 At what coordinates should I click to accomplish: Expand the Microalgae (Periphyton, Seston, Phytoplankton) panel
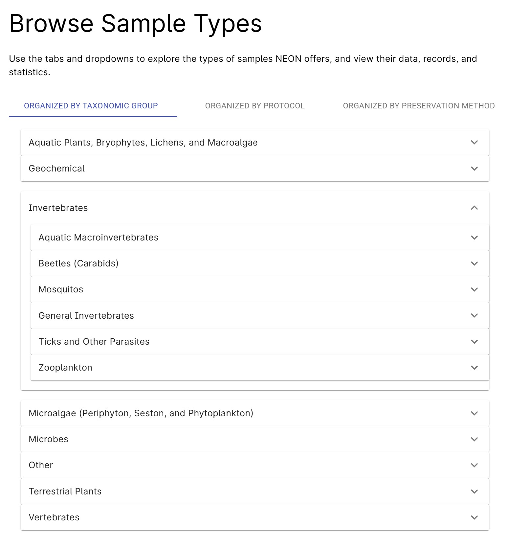pyautogui.click(x=255, y=413)
